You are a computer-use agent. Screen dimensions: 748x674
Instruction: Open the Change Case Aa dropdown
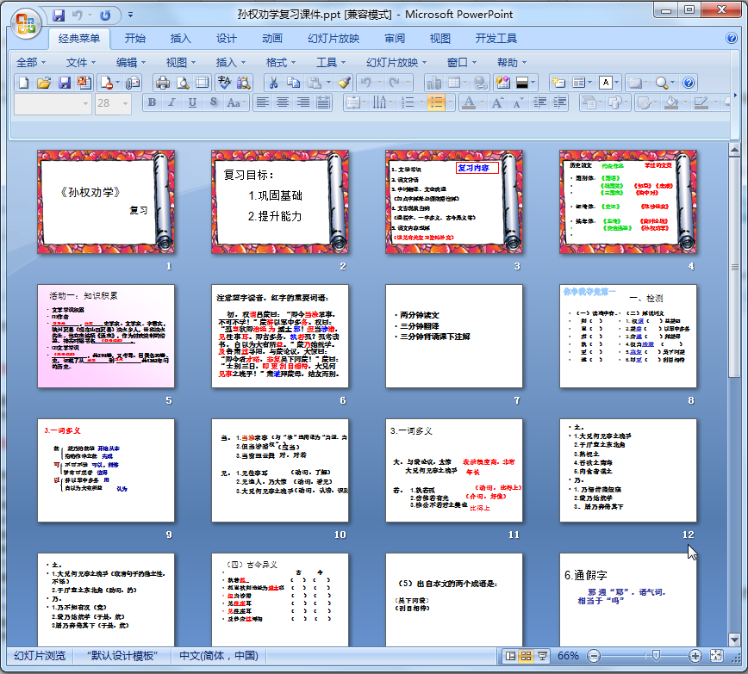tap(236, 102)
